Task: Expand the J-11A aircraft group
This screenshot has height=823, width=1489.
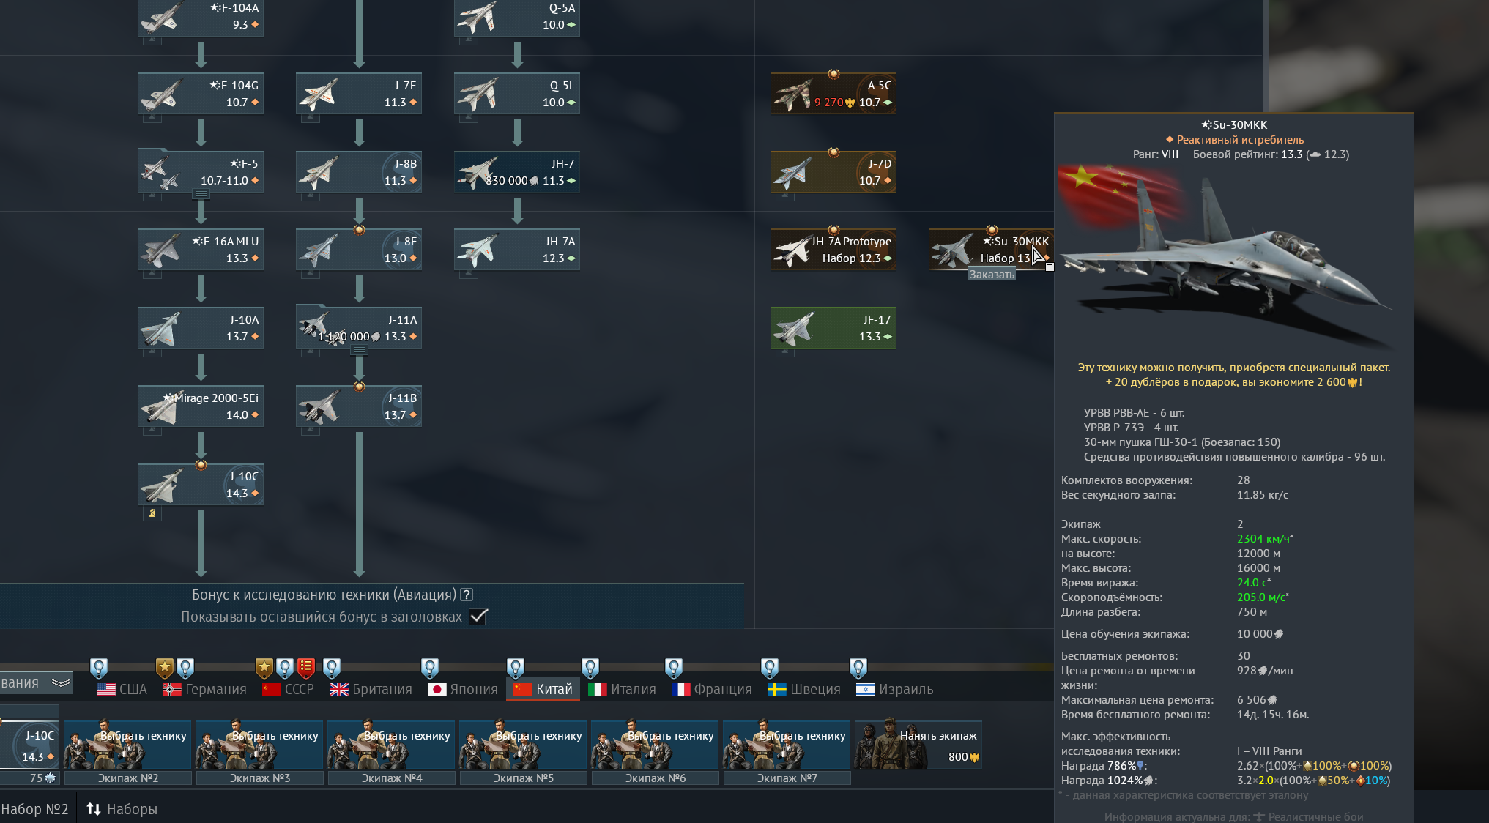Action: (x=359, y=350)
